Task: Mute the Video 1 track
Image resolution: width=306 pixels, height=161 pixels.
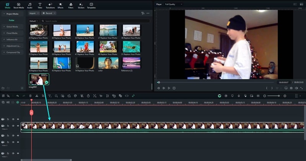Action: coord(13,153)
